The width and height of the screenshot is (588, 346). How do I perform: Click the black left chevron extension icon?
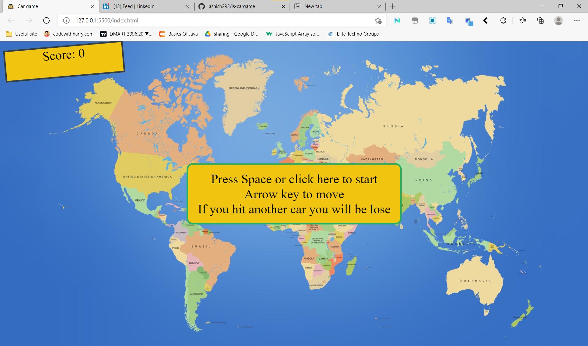486,21
